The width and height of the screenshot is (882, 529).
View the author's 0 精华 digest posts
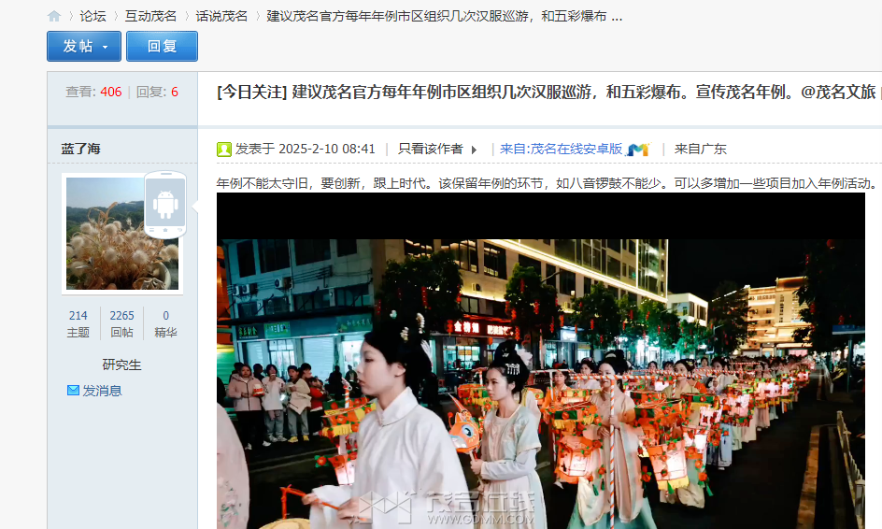tap(165, 323)
